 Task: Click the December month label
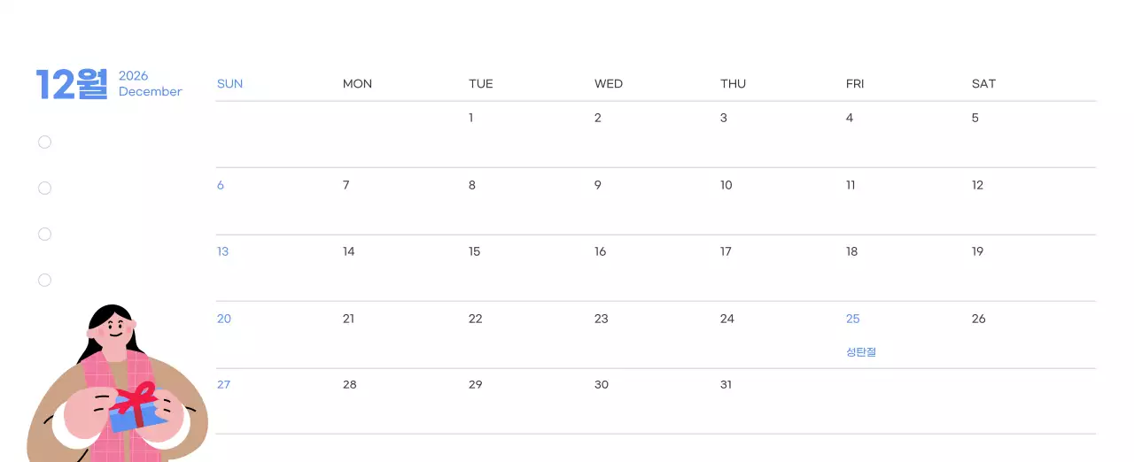151,92
